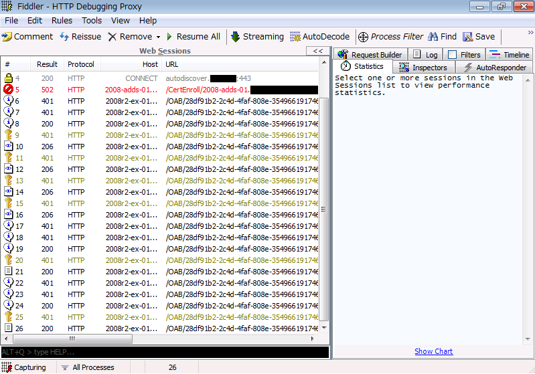535x374 pixels.
Task: Collapse Web Sessions panel with << button
Action: pos(318,51)
